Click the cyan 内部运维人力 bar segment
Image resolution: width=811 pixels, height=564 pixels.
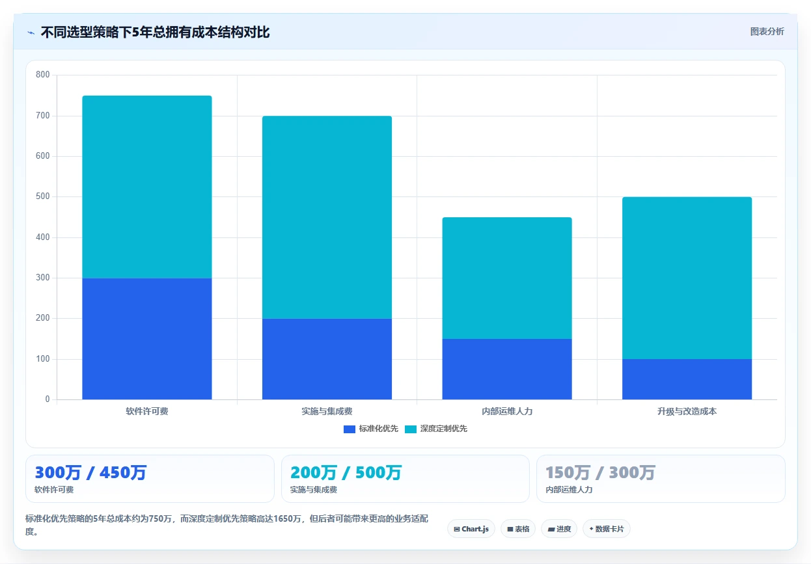tap(507, 278)
